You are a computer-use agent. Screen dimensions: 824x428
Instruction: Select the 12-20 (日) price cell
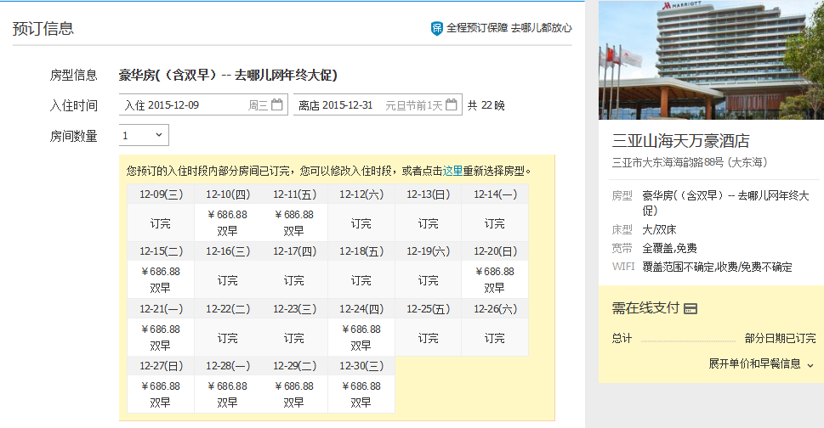click(x=494, y=279)
